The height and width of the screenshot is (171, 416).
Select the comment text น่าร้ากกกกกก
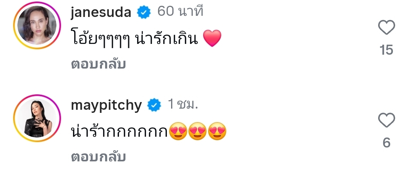click(x=119, y=132)
